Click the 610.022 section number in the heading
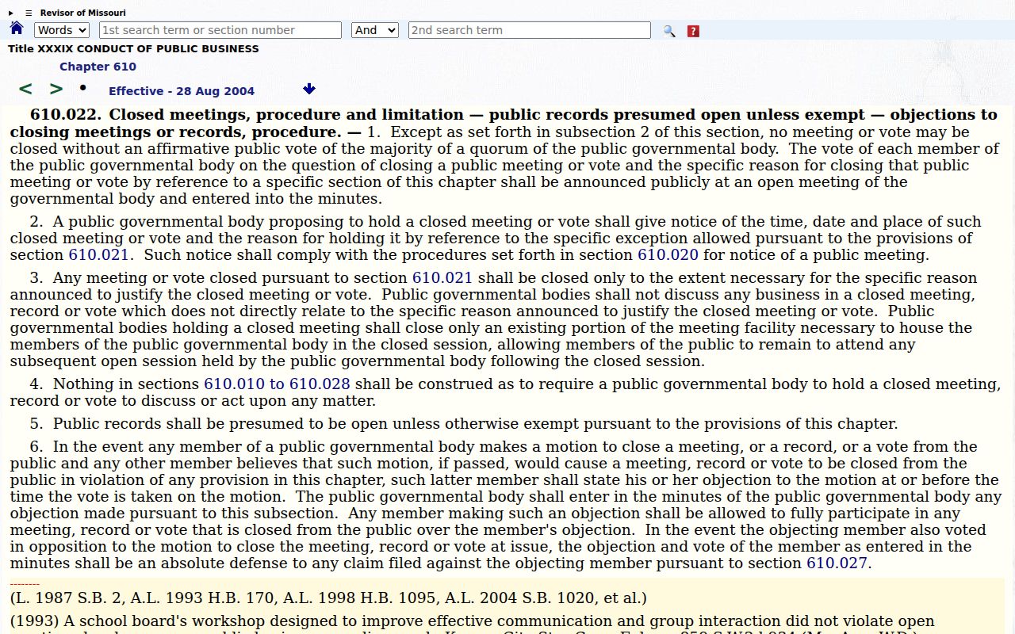Viewport: 1015px width, 634px height. (66, 115)
